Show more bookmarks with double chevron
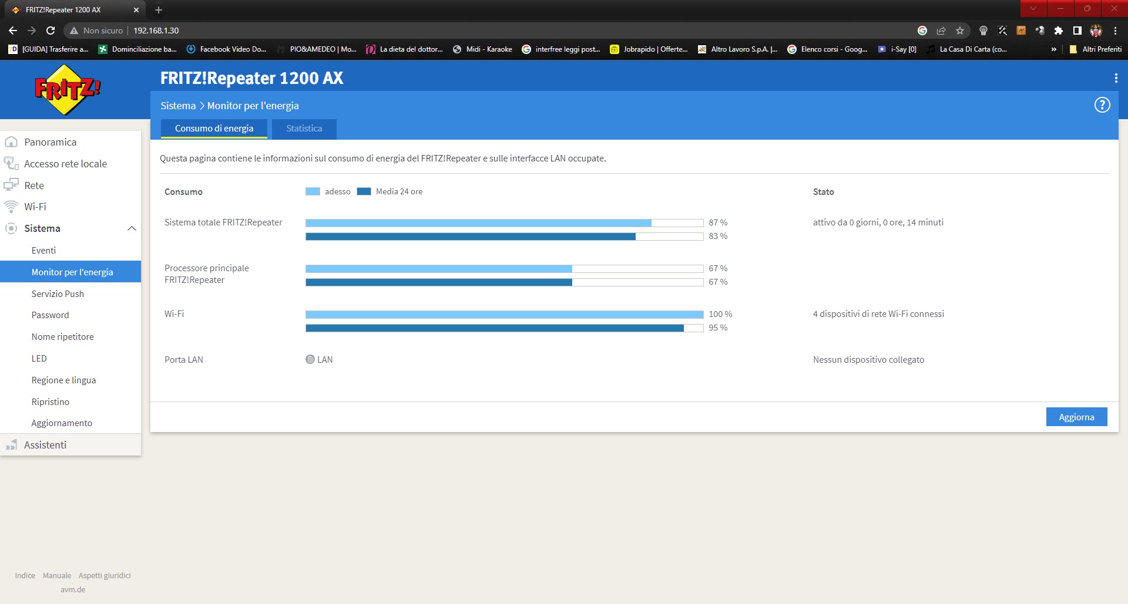The height and width of the screenshot is (604, 1128). 1053,49
